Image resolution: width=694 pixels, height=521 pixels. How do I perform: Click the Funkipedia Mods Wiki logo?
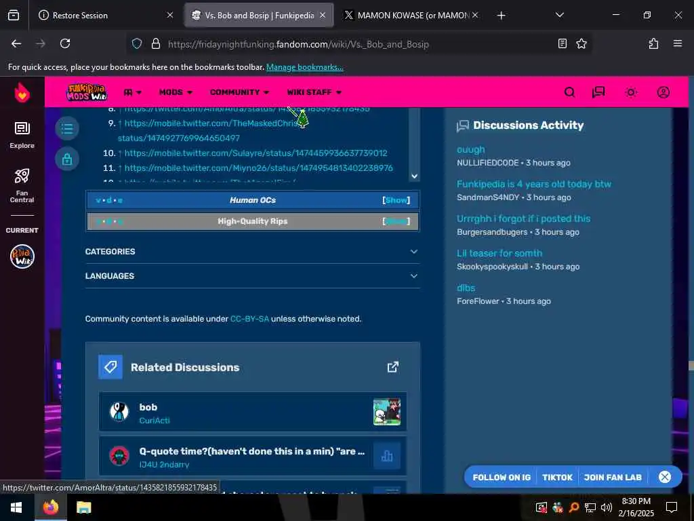[87, 92]
